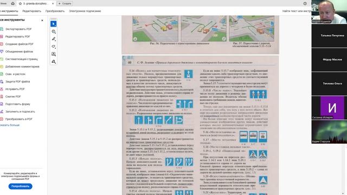The image size is (347, 195).
Task: Open the Электронное подписание tab
Action: tap(85, 11)
